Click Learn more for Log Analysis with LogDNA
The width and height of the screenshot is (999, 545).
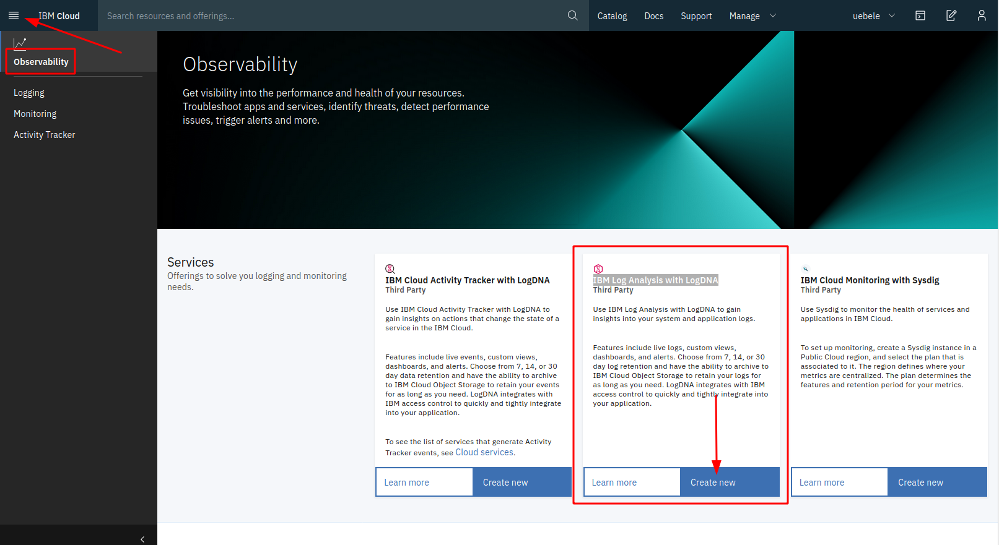point(632,482)
